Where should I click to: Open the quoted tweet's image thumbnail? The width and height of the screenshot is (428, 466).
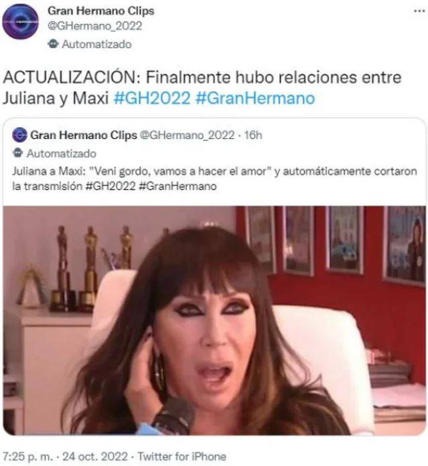pyautogui.click(x=215, y=320)
